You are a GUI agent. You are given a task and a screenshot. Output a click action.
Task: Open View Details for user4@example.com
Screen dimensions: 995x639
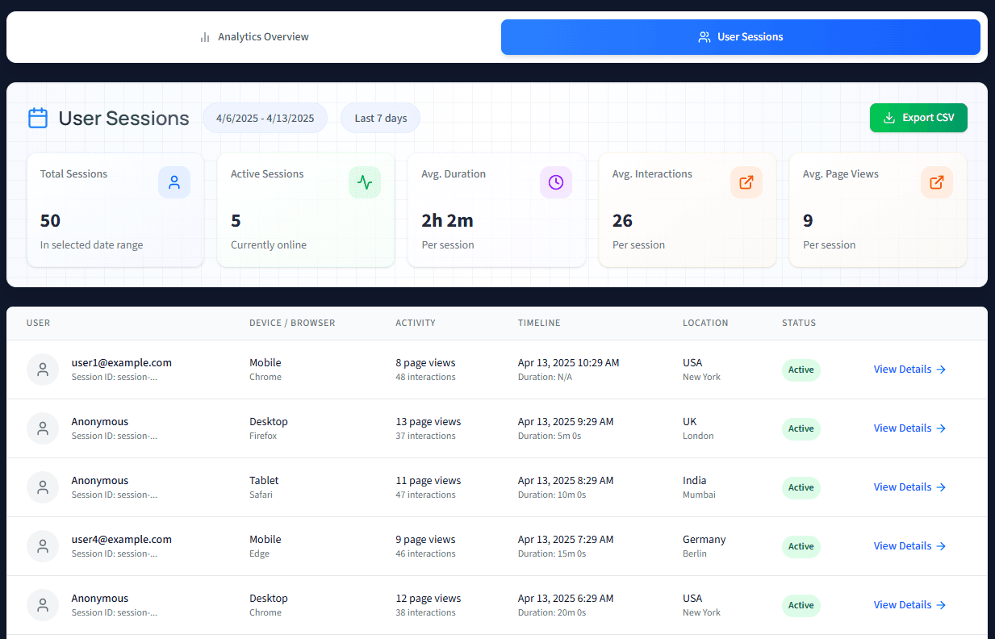[909, 546]
